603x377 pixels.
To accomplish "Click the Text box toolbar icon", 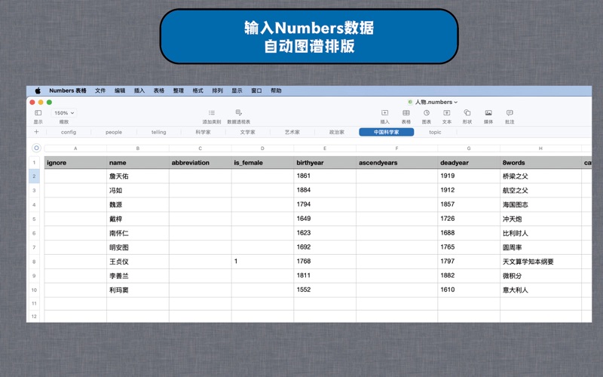I will 446,112.
